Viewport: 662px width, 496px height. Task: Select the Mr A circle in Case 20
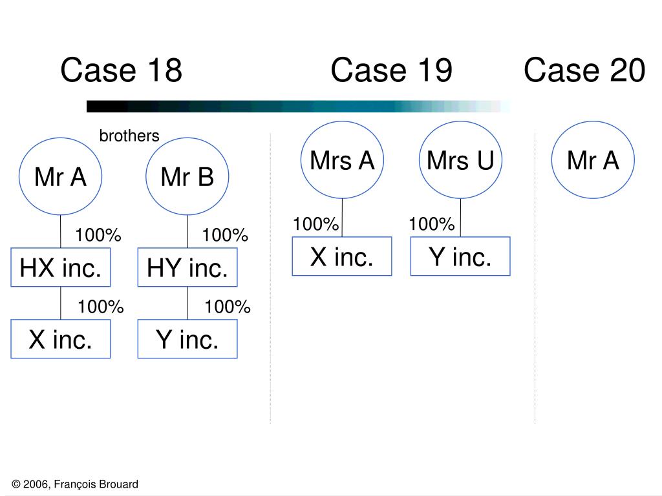593,160
